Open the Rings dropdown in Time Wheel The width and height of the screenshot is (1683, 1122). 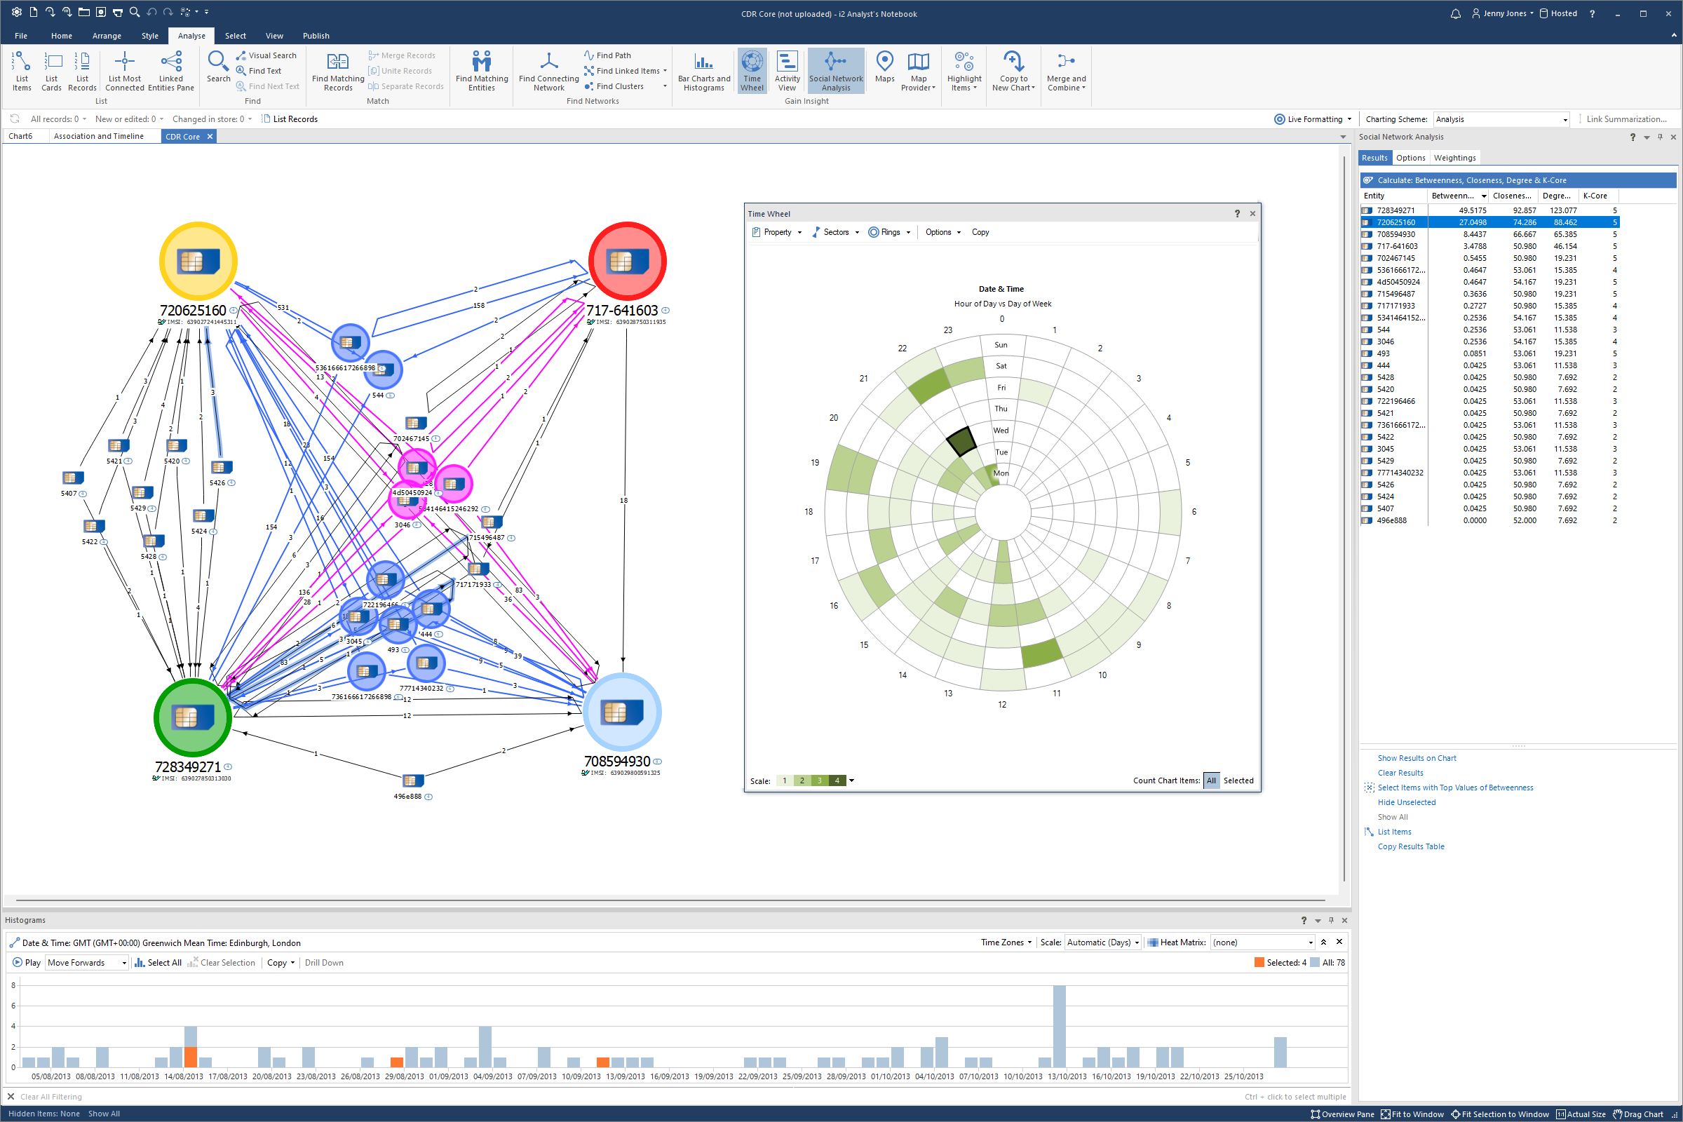point(889,232)
